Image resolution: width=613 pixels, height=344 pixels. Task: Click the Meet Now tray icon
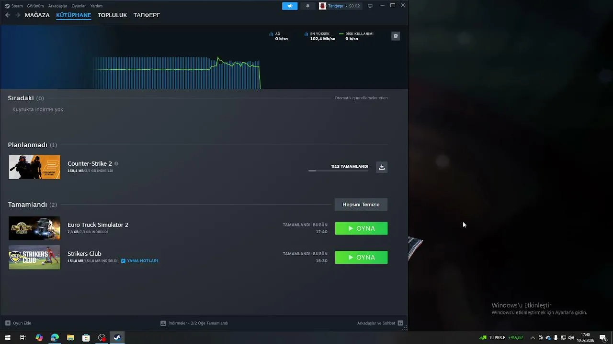coord(540,338)
